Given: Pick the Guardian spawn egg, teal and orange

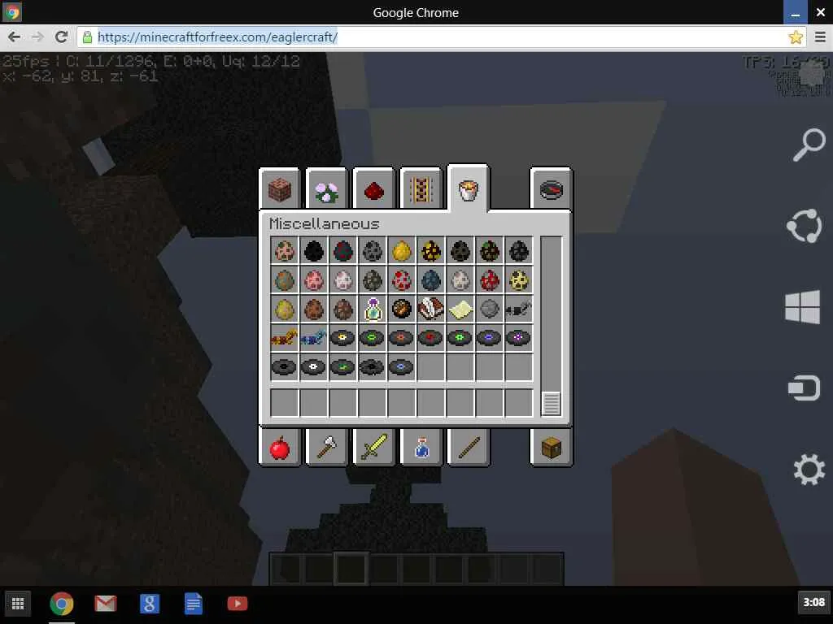Looking at the screenshot, I should (x=284, y=279).
